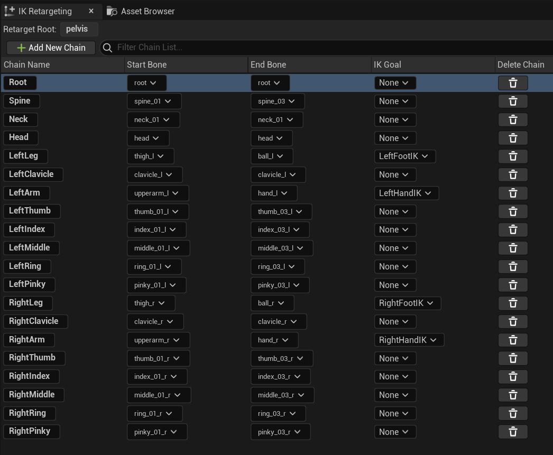Viewport: 553px width, 455px height.
Task: Open the hand_r end bone dropdown
Action: click(274, 340)
